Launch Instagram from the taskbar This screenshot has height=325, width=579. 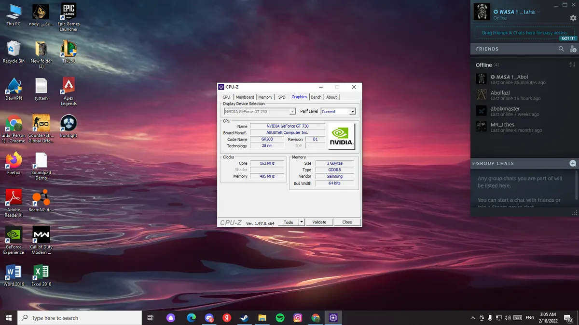pyautogui.click(x=298, y=318)
